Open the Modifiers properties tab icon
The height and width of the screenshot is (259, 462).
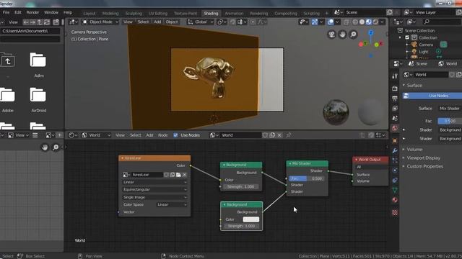pyautogui.click(x=395, y=150)
